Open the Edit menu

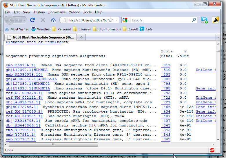pyautogui.click(x=17, y=12)
